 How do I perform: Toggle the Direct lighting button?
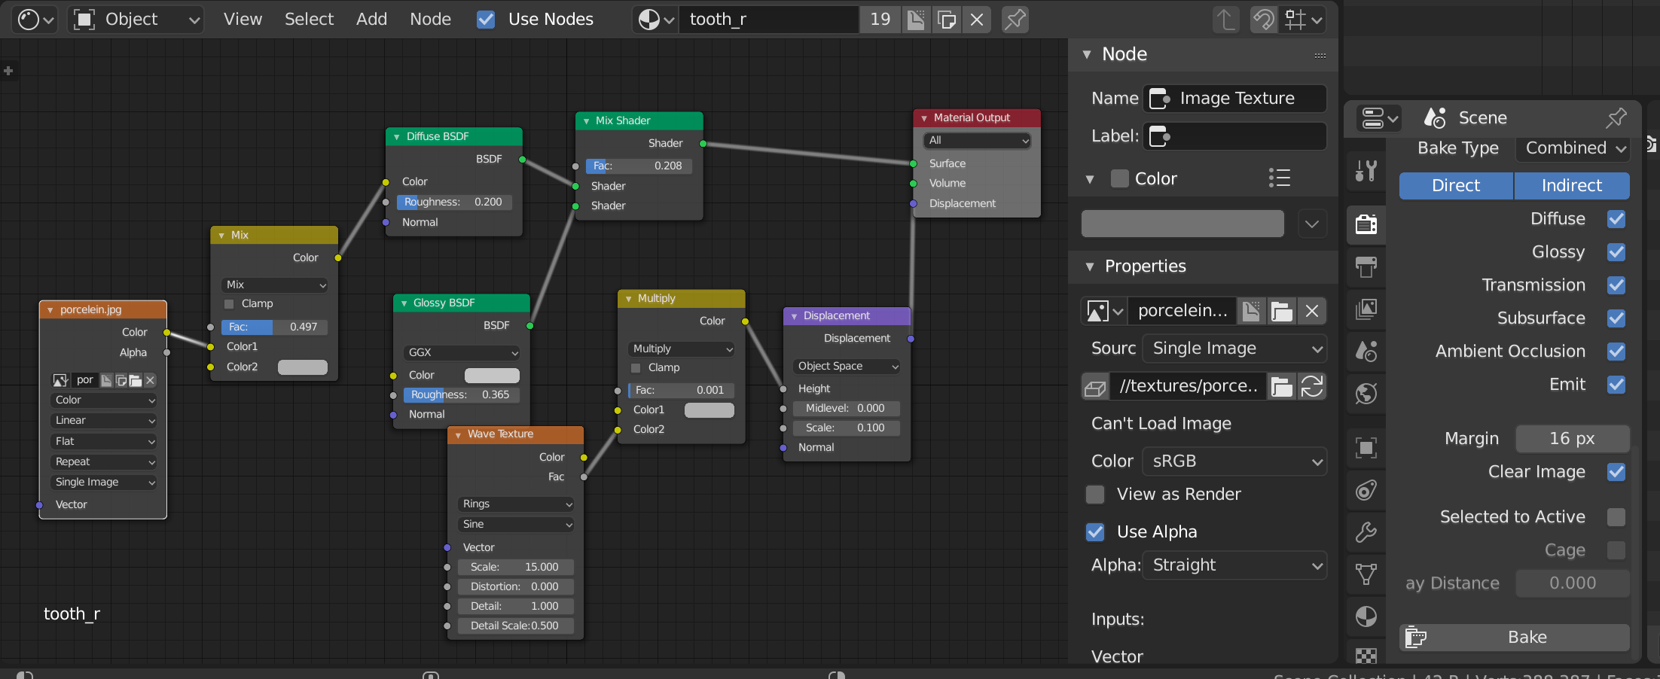1456,186
